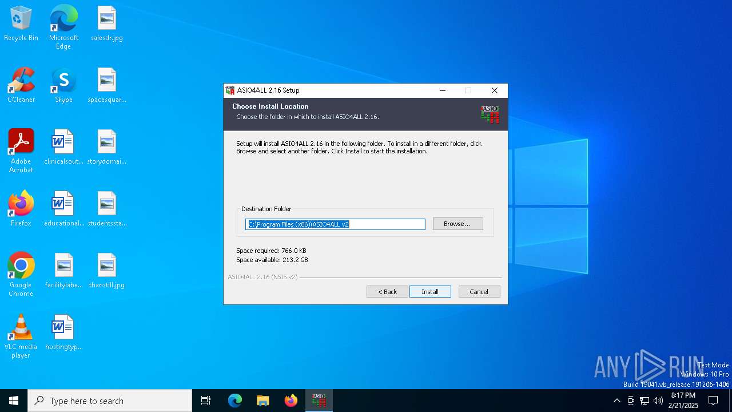
Task: Minimize the ASIO4ALL Setup window
Action: click(x=443, y=90)
